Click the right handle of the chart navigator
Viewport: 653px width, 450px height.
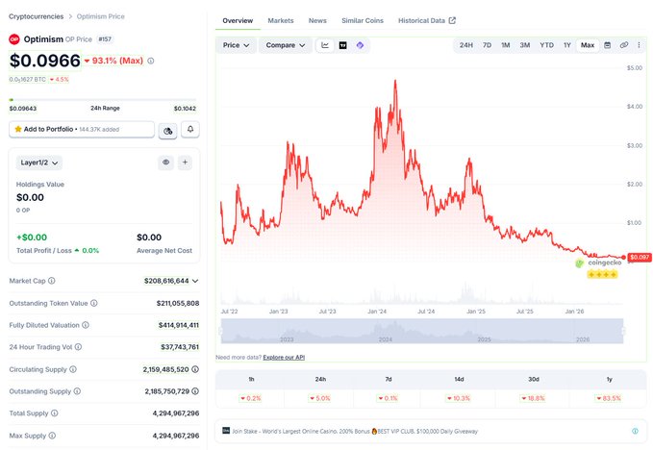coord(623,331)
